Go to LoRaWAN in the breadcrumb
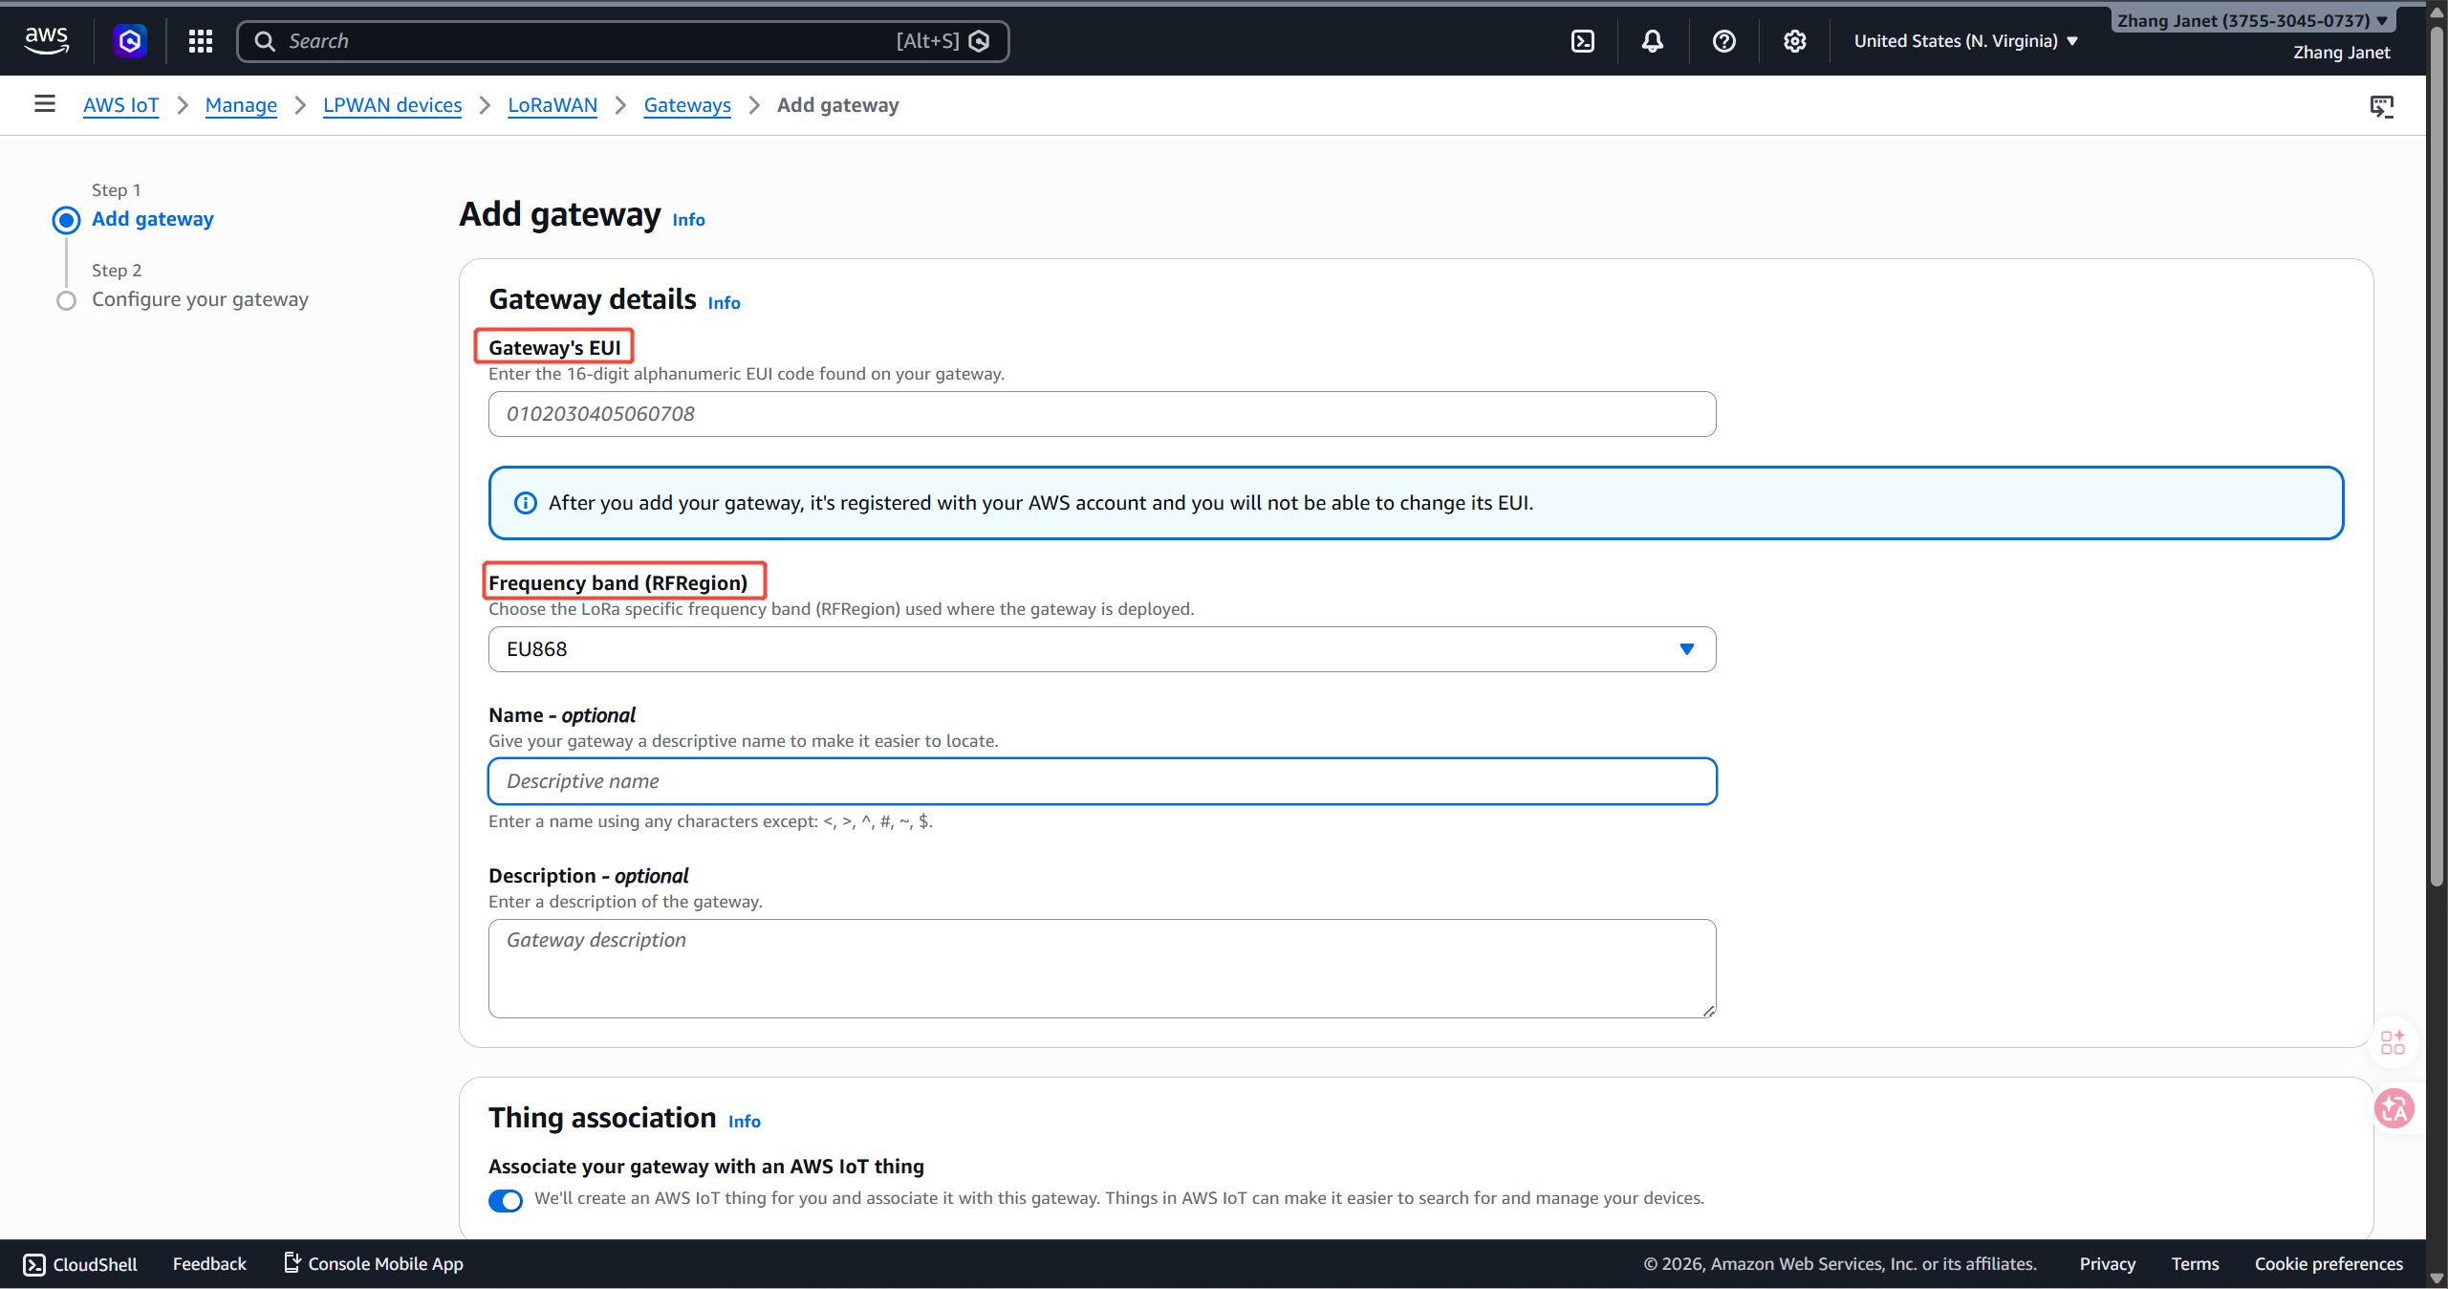 552,105
